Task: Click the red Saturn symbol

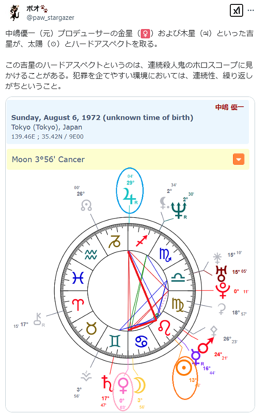Action: point(107,383)
